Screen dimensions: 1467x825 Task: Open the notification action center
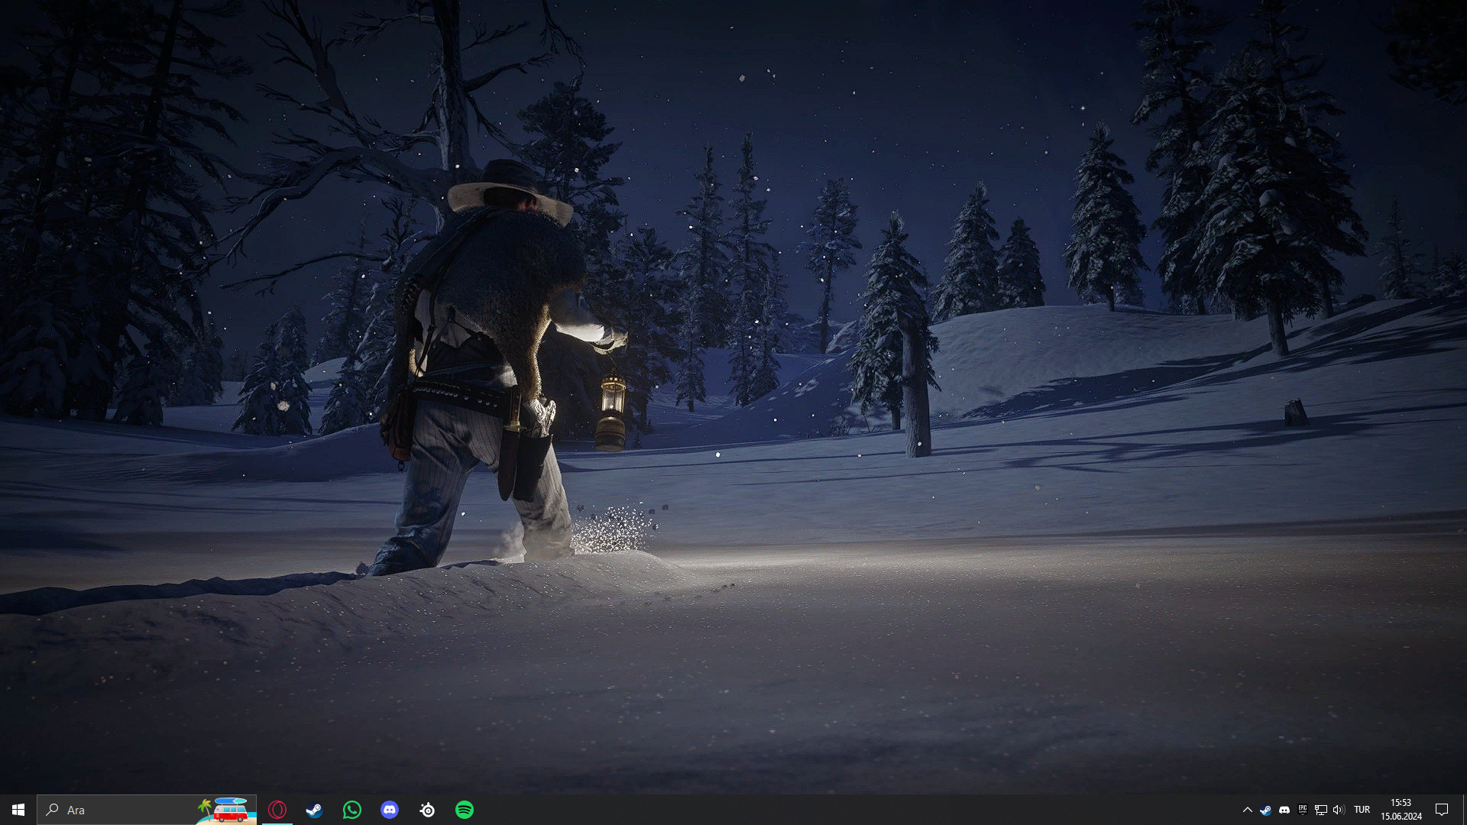(1442, 810)
